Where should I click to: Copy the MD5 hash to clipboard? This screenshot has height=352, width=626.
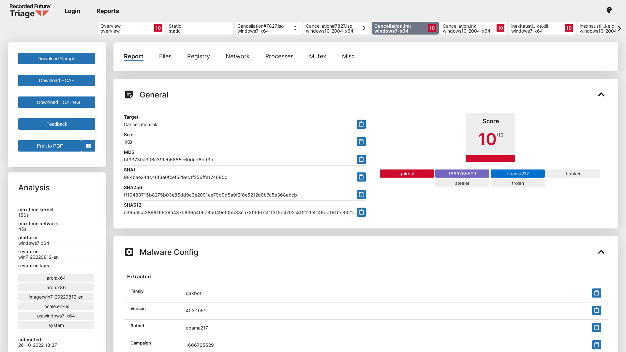coord(361,159)
